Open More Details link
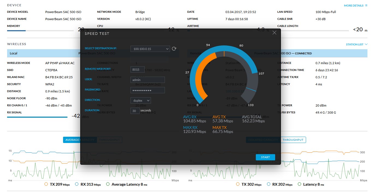Viewport: 371px width, 193px height. click(355, 5)
